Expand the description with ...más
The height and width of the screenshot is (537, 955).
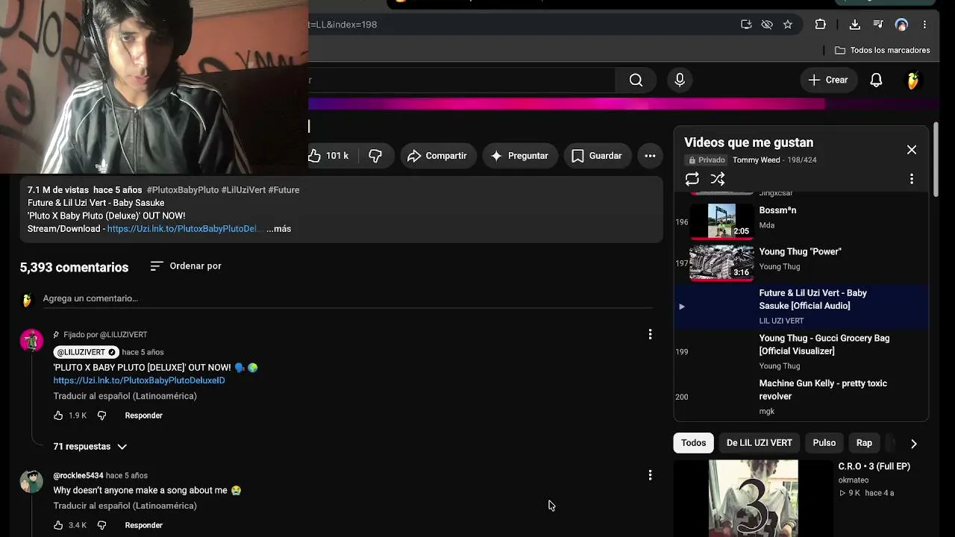278,229
